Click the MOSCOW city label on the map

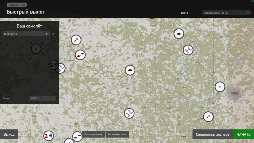click(235, 93)
